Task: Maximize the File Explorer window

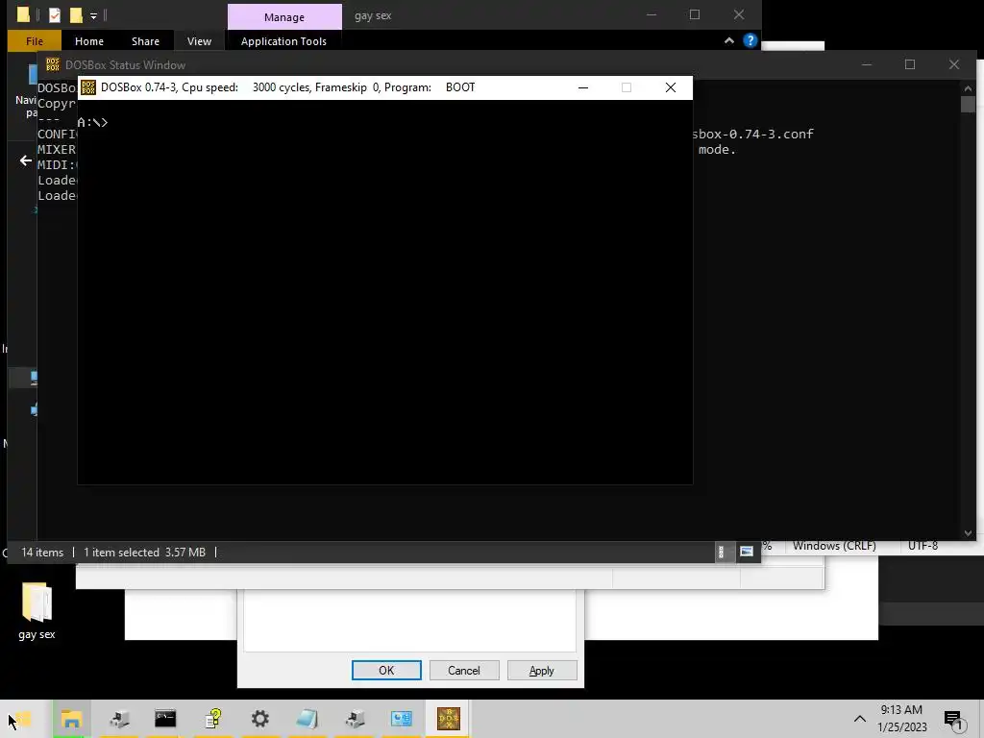Action: pyautogui.click(x=695, y=14)
